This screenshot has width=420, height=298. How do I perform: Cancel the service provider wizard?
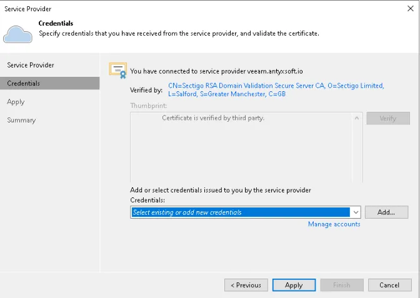point(389,285)
